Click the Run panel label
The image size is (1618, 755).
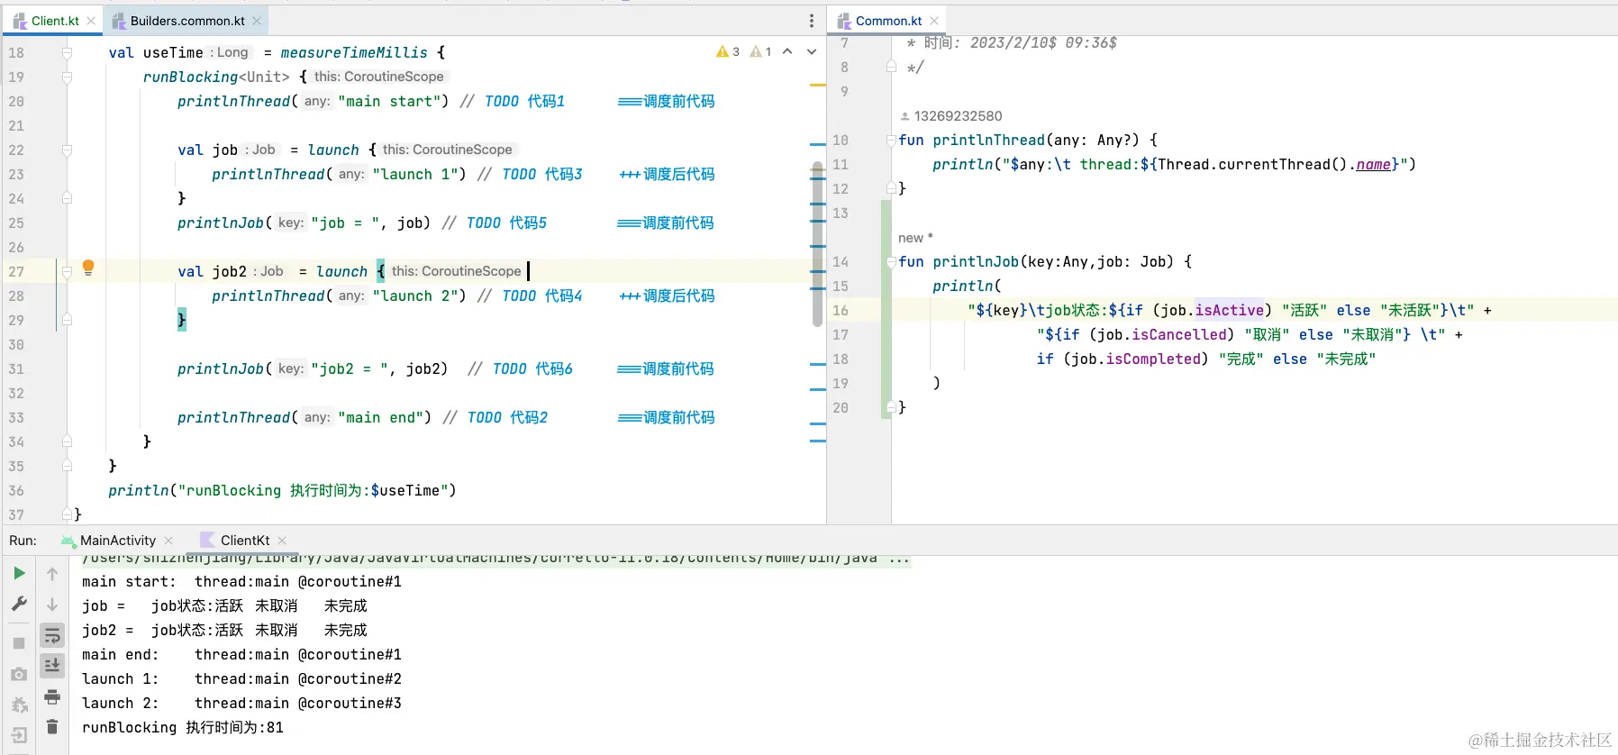[x=23, y=541]
